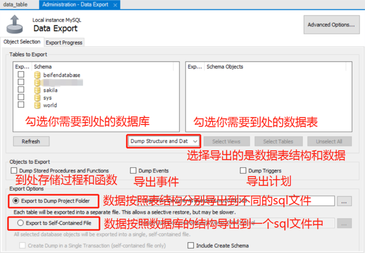Select Export to Self-Contained File
The height and width of the screenshot is (253, 365).
(20, 223)
